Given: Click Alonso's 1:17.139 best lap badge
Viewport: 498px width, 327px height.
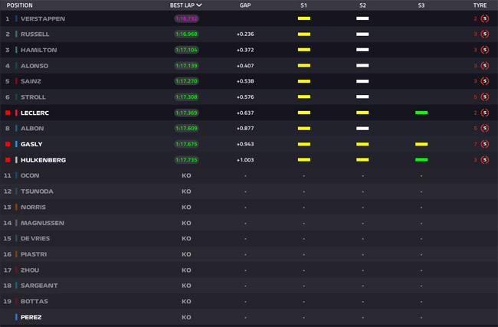Looking at the screenshot, I should tap(186, 66).
